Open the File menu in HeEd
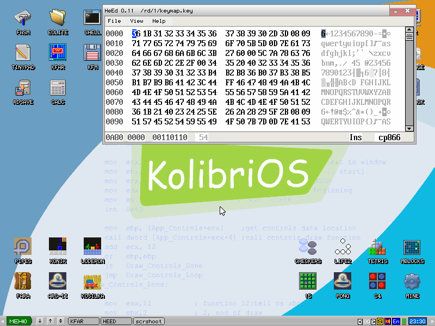 click(x=114, y=21)
